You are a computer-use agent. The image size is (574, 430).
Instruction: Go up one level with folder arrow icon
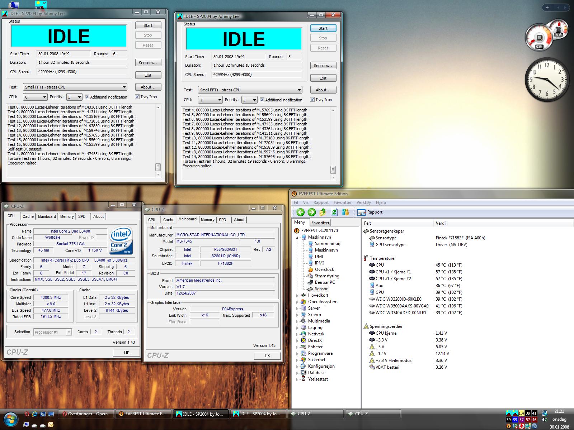tap(323, 212)
